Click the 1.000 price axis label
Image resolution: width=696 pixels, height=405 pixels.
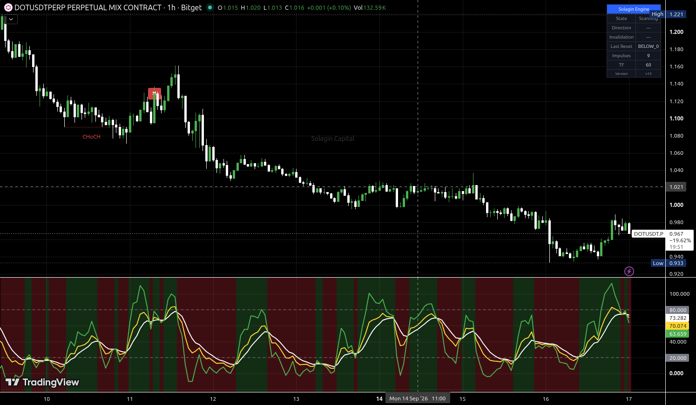[676, 205]
